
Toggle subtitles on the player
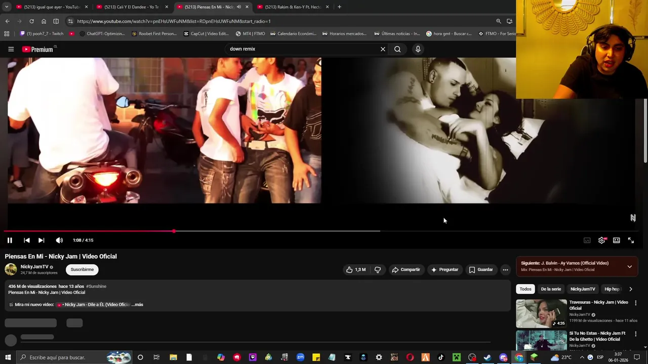pos(587,240)
